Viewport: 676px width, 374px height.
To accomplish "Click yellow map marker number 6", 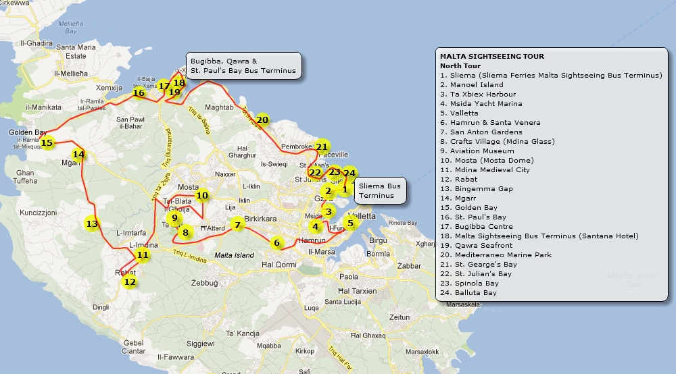I will tap(276, 243).
